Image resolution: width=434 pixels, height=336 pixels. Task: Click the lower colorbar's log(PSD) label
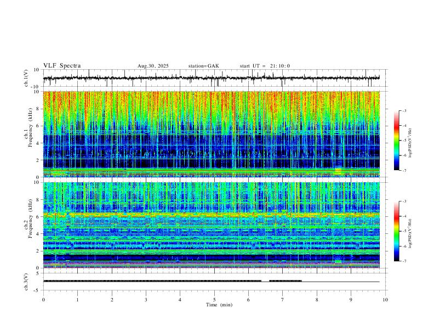coord(410,233)
